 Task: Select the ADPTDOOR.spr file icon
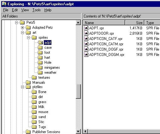(86, 33)
